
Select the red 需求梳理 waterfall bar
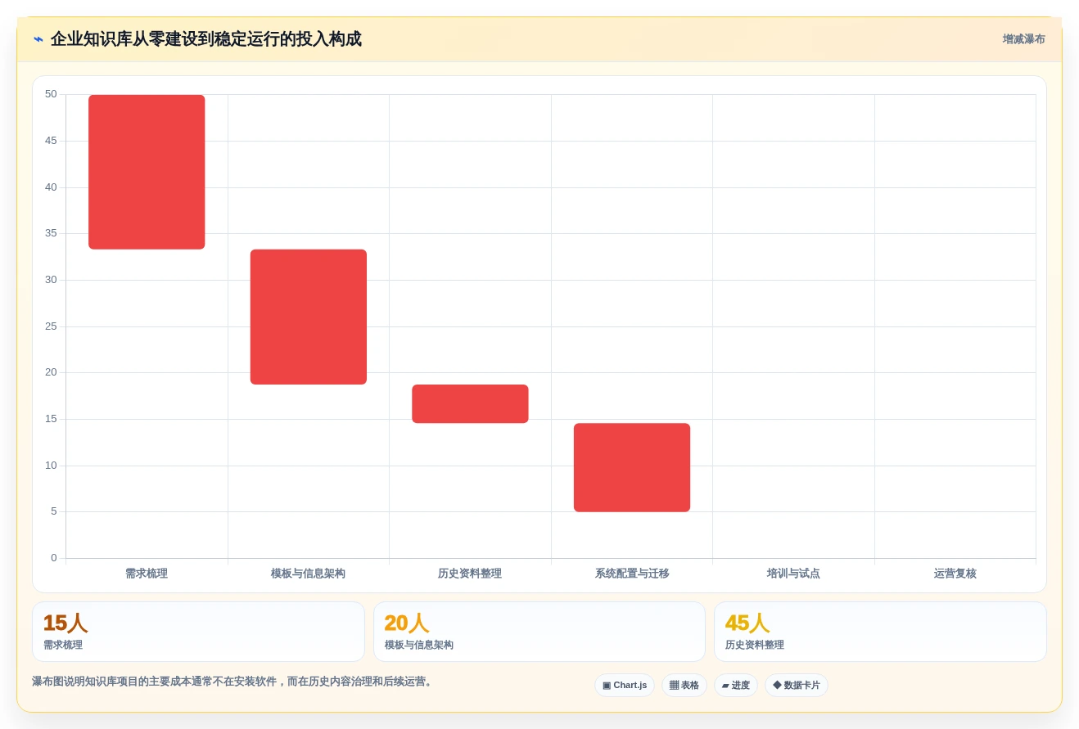[147, 172]
